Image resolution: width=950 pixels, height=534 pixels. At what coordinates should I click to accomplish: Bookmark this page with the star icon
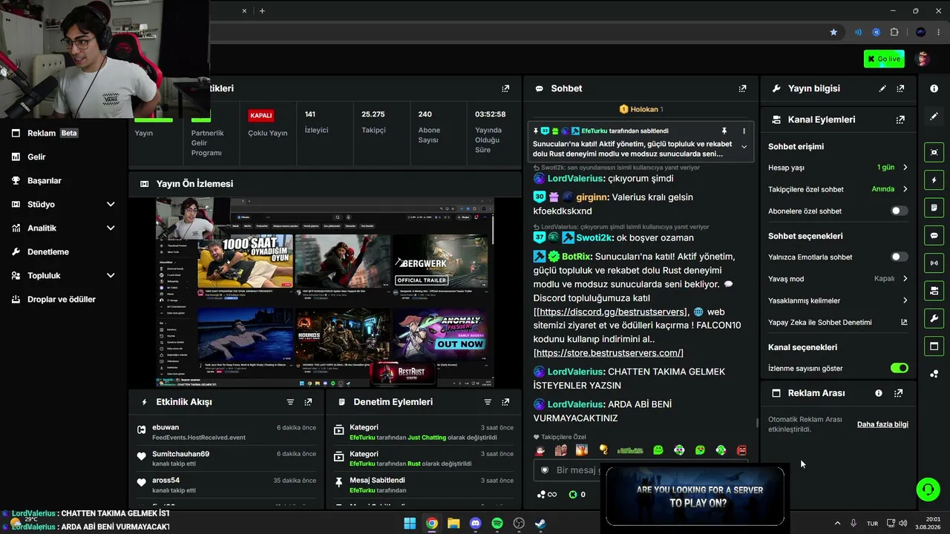[x=833, y=33]
